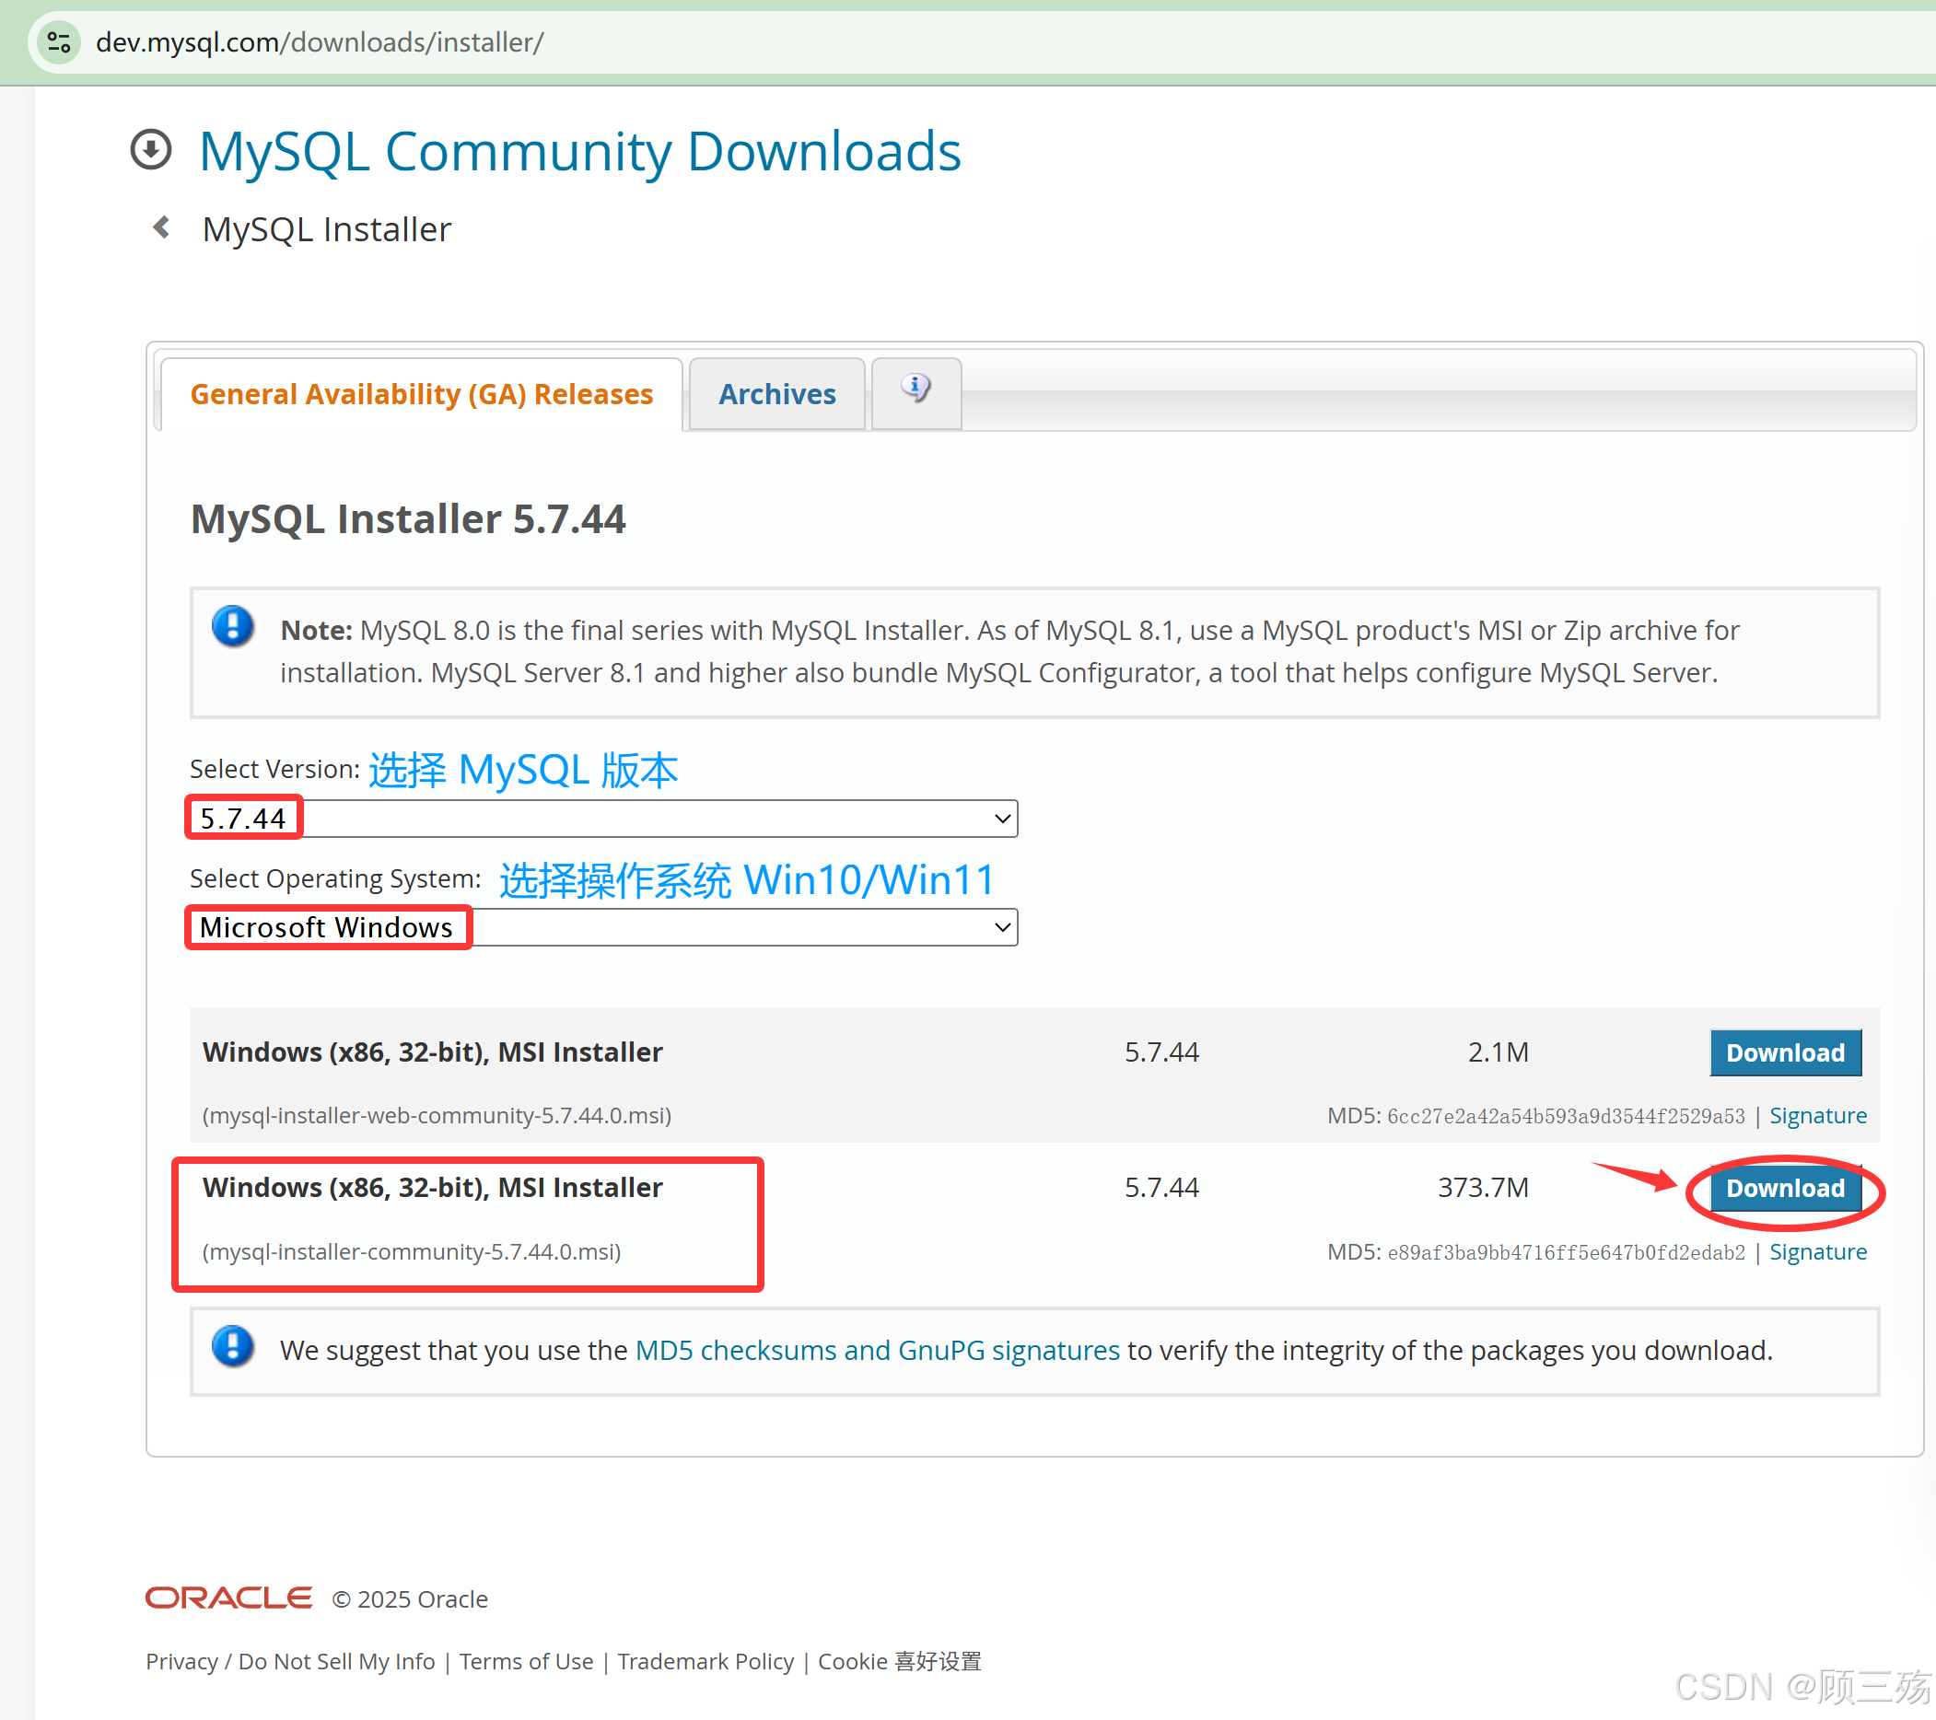This screenshot has height=1720, width=1936.
Task: Open the Select Version dropdown showing 5.7.44
Action: click(603, 819)
